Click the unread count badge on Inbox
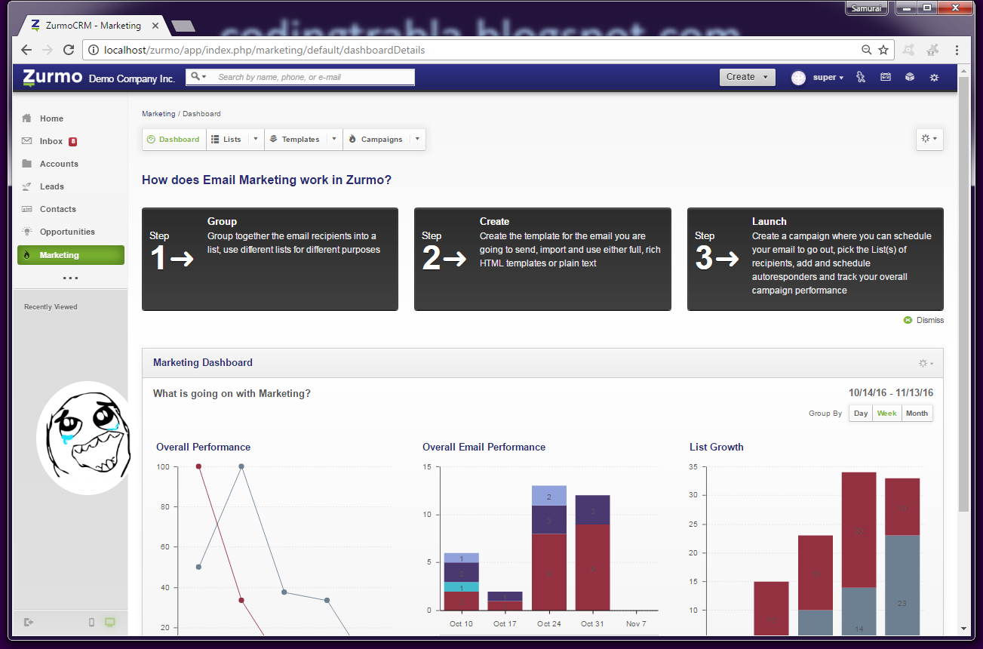 73,141
